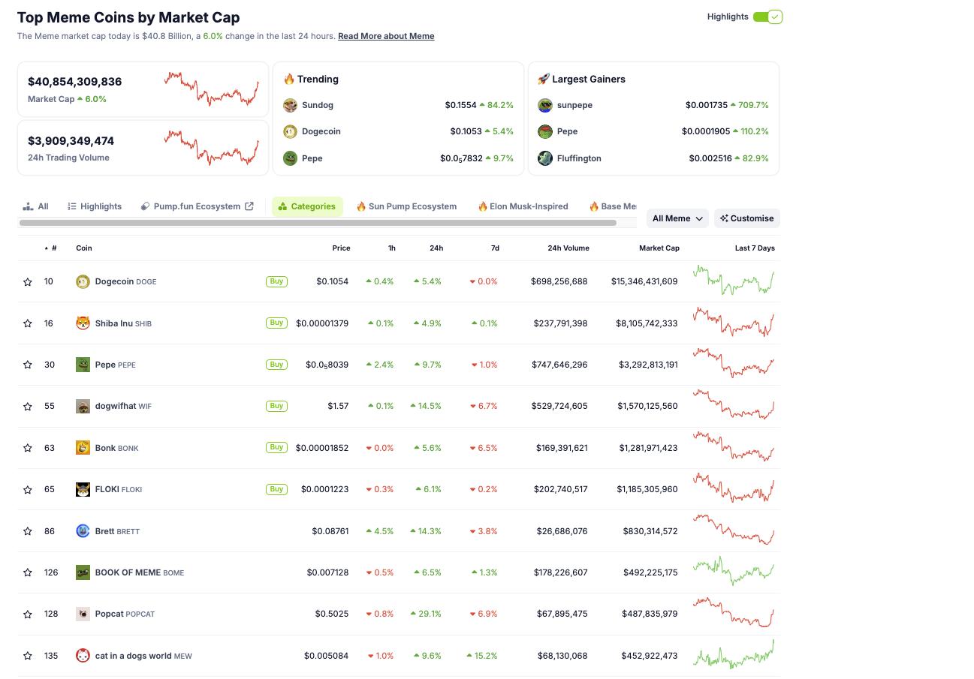Open the All Meme filter dropdown
This screenshot has height=679, width=974.
coord(676,218)
